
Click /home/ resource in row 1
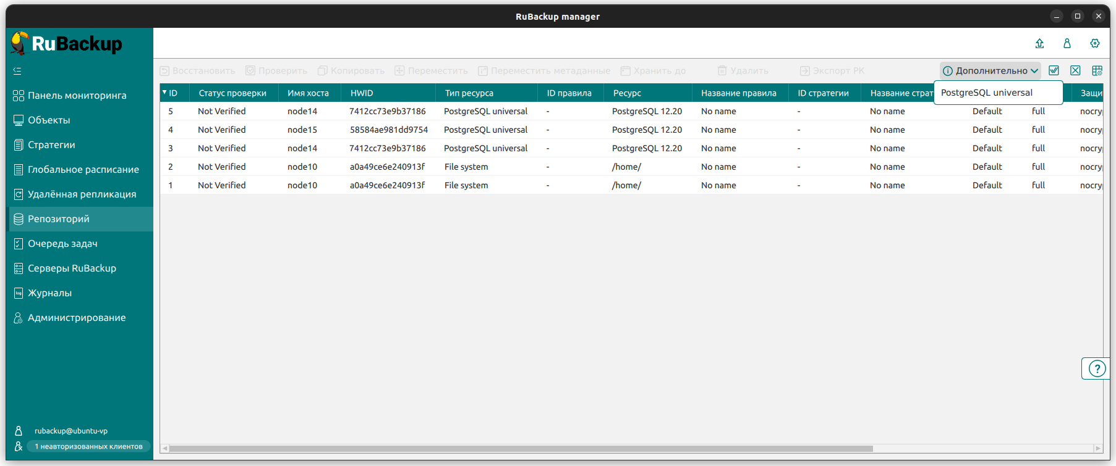[x=626, y=185]
